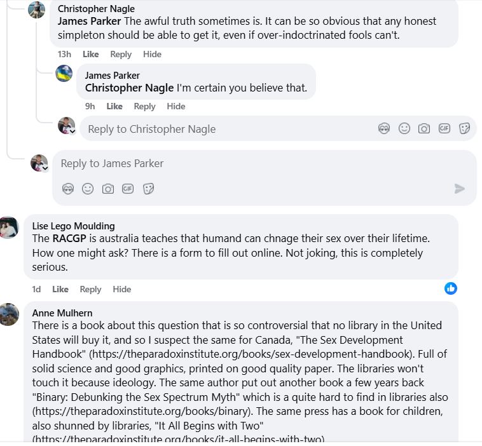The height and width of the screenshot is (446, 482).
Task: Reply to James Parker's 9h comment
Action: click(144, 106)
